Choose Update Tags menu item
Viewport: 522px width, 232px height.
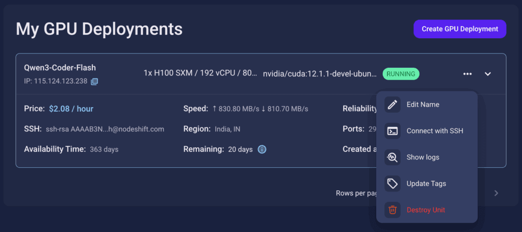pyautogui.click(x=427, y=184)
